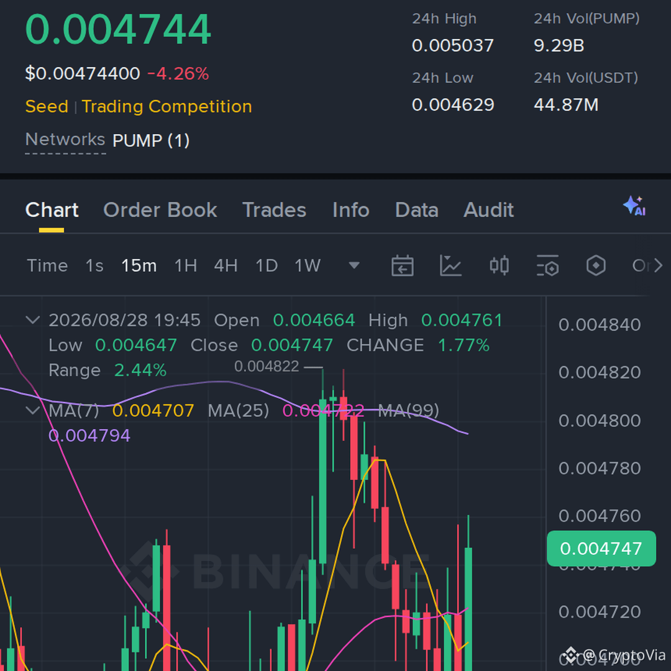This screenshot has height=671, width=671.
Task: Click the large 0.004744 price
Action: pos(118,29)
